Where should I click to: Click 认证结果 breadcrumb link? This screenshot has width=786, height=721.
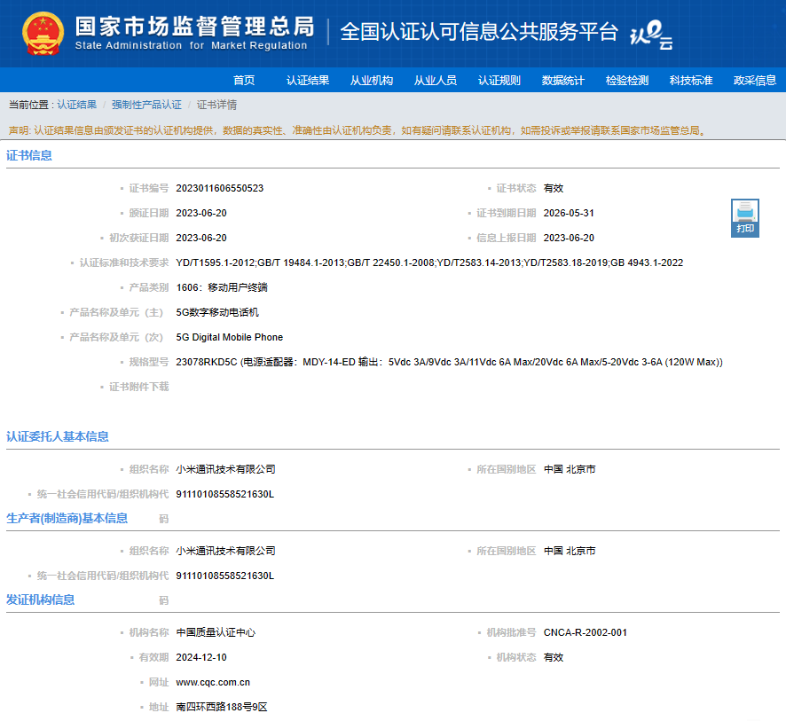pos(77,105)
